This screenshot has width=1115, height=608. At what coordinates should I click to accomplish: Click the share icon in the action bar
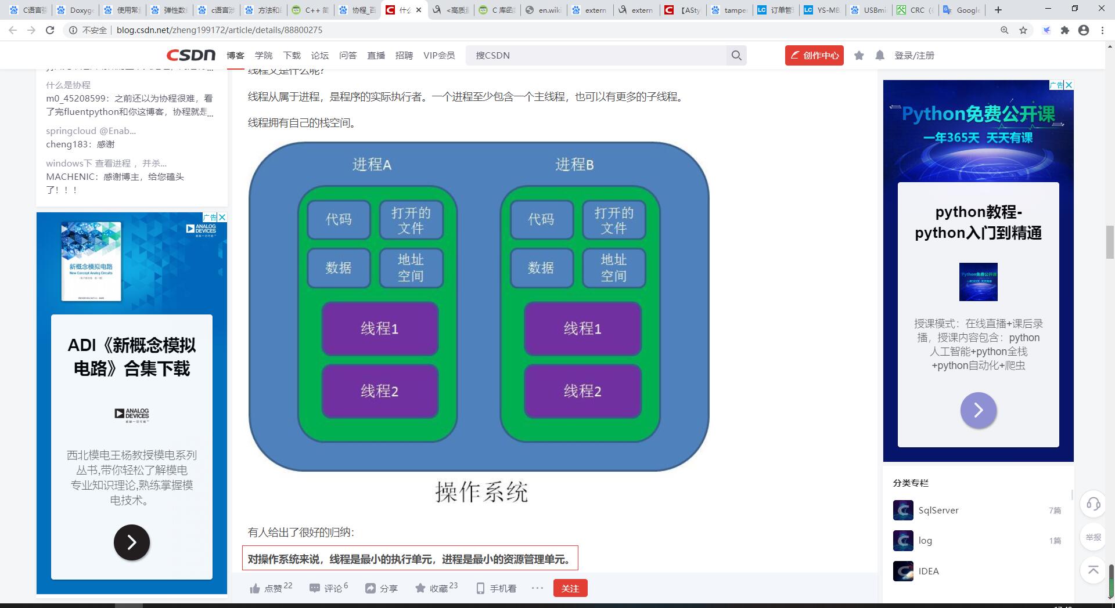tap(371, 588)
